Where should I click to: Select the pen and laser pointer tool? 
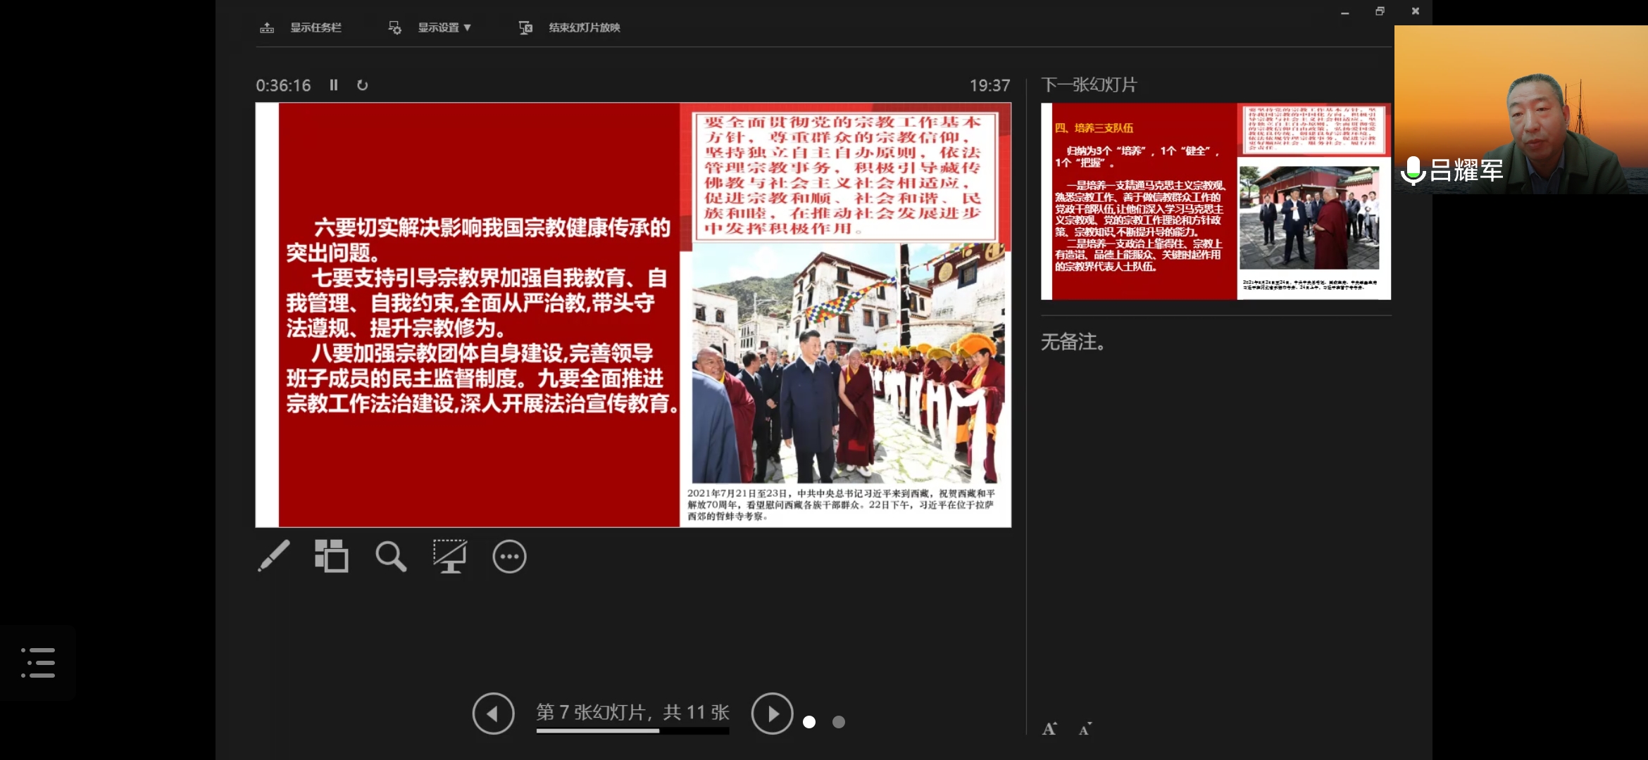click(x=274, y=556)
